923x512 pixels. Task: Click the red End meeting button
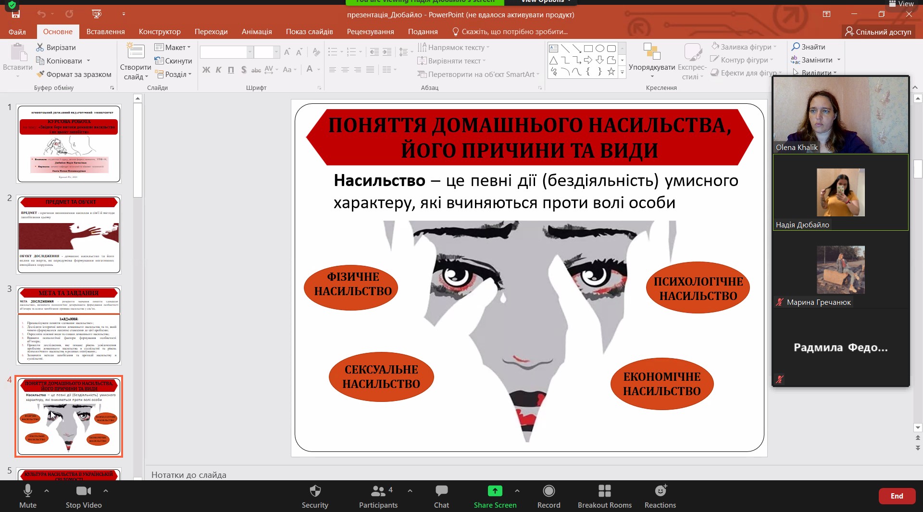[897, 496]
